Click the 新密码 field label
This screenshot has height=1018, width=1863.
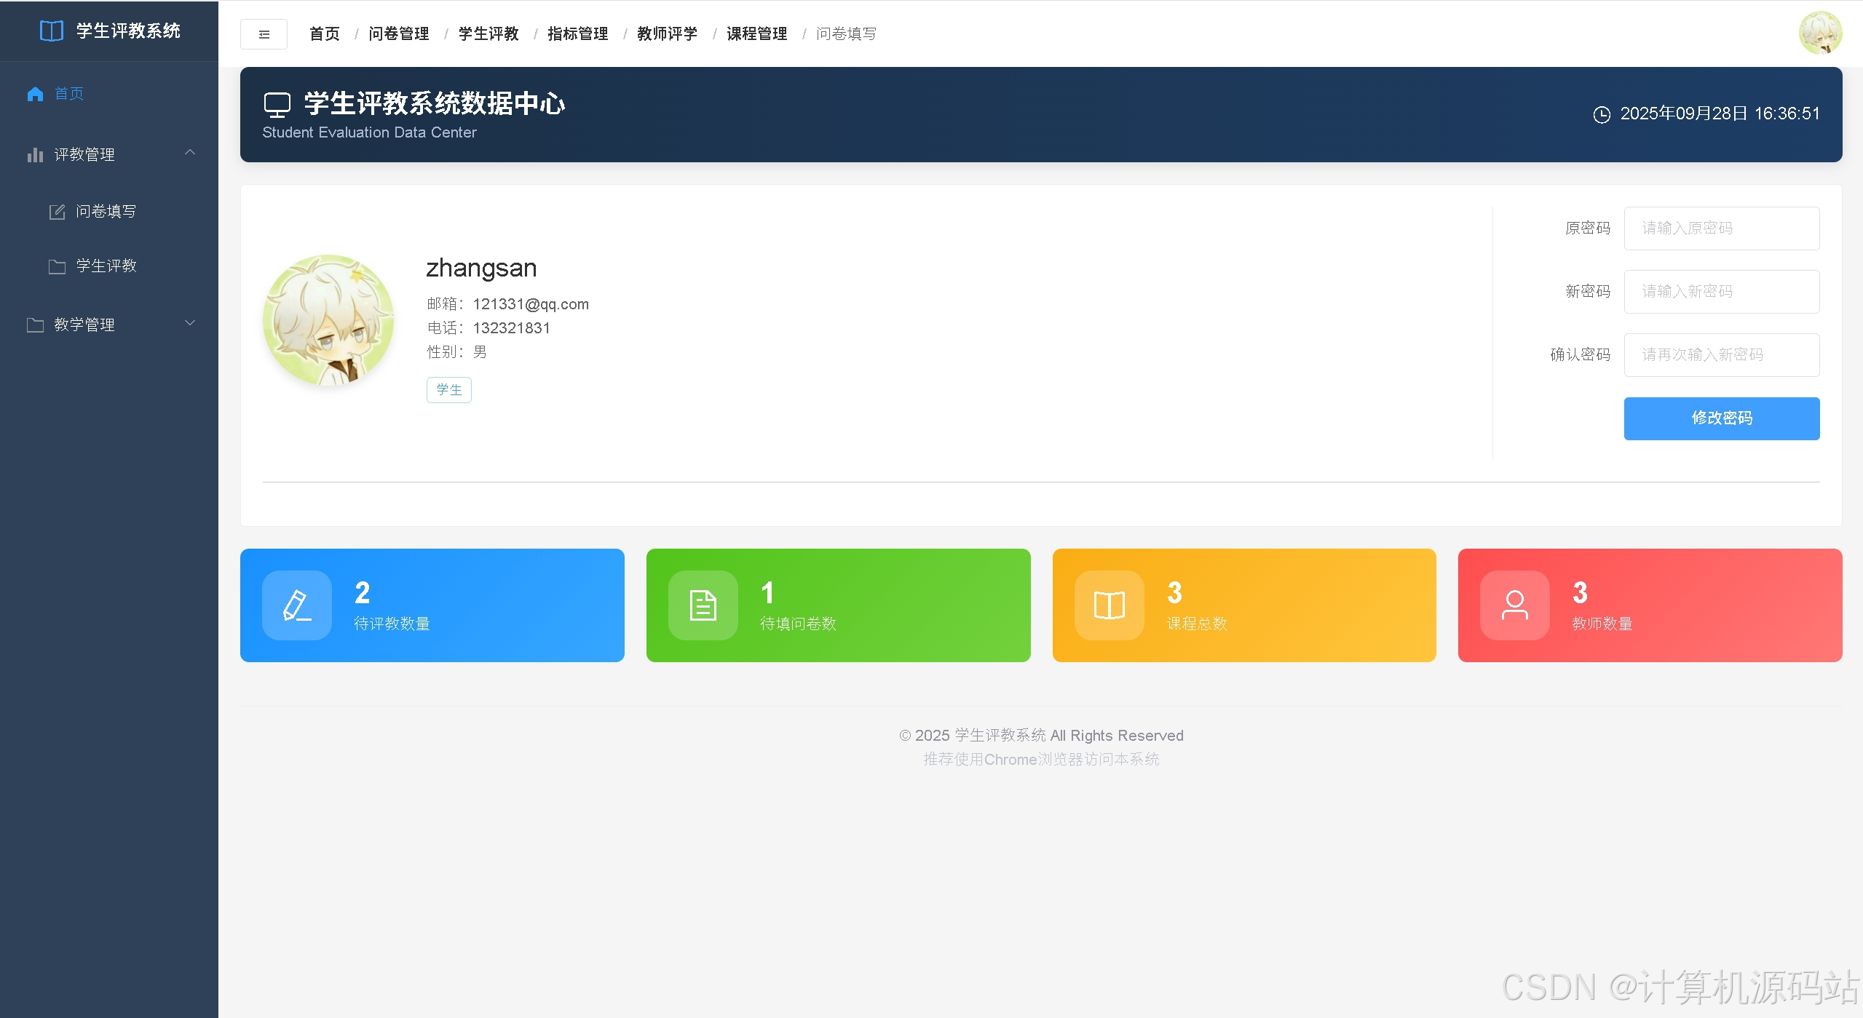pyautogui.click(x=1588, y=292)
